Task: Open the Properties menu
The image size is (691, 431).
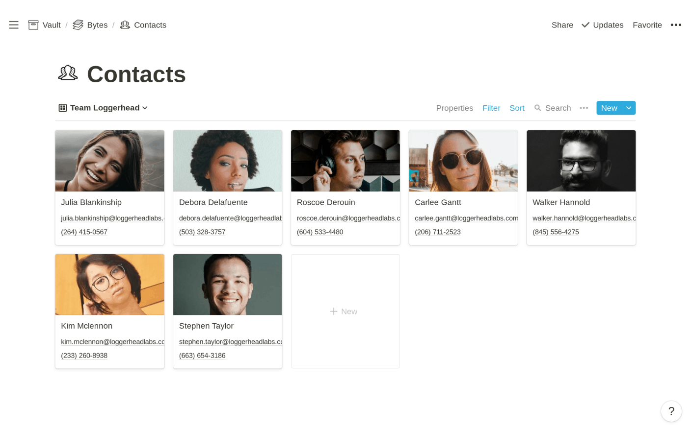Action: [454, 108]
